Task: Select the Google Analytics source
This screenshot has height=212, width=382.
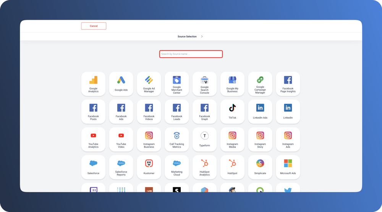Action: click(x=93, y=84)
